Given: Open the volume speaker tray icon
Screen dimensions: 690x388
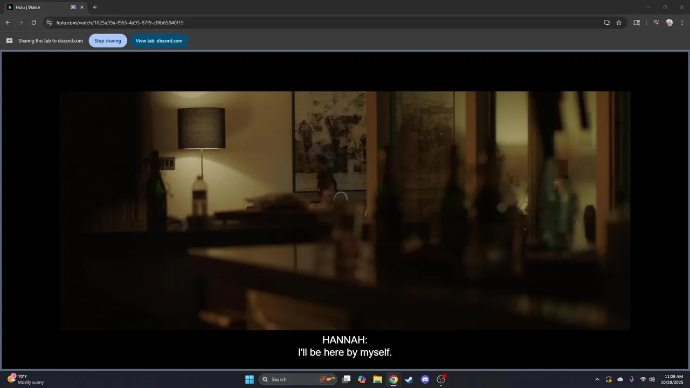Looking at the screenshot, I should pyautogui.click(x=652, y=379).
